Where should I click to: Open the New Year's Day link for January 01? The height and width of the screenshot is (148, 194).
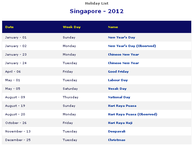point(121,38)
